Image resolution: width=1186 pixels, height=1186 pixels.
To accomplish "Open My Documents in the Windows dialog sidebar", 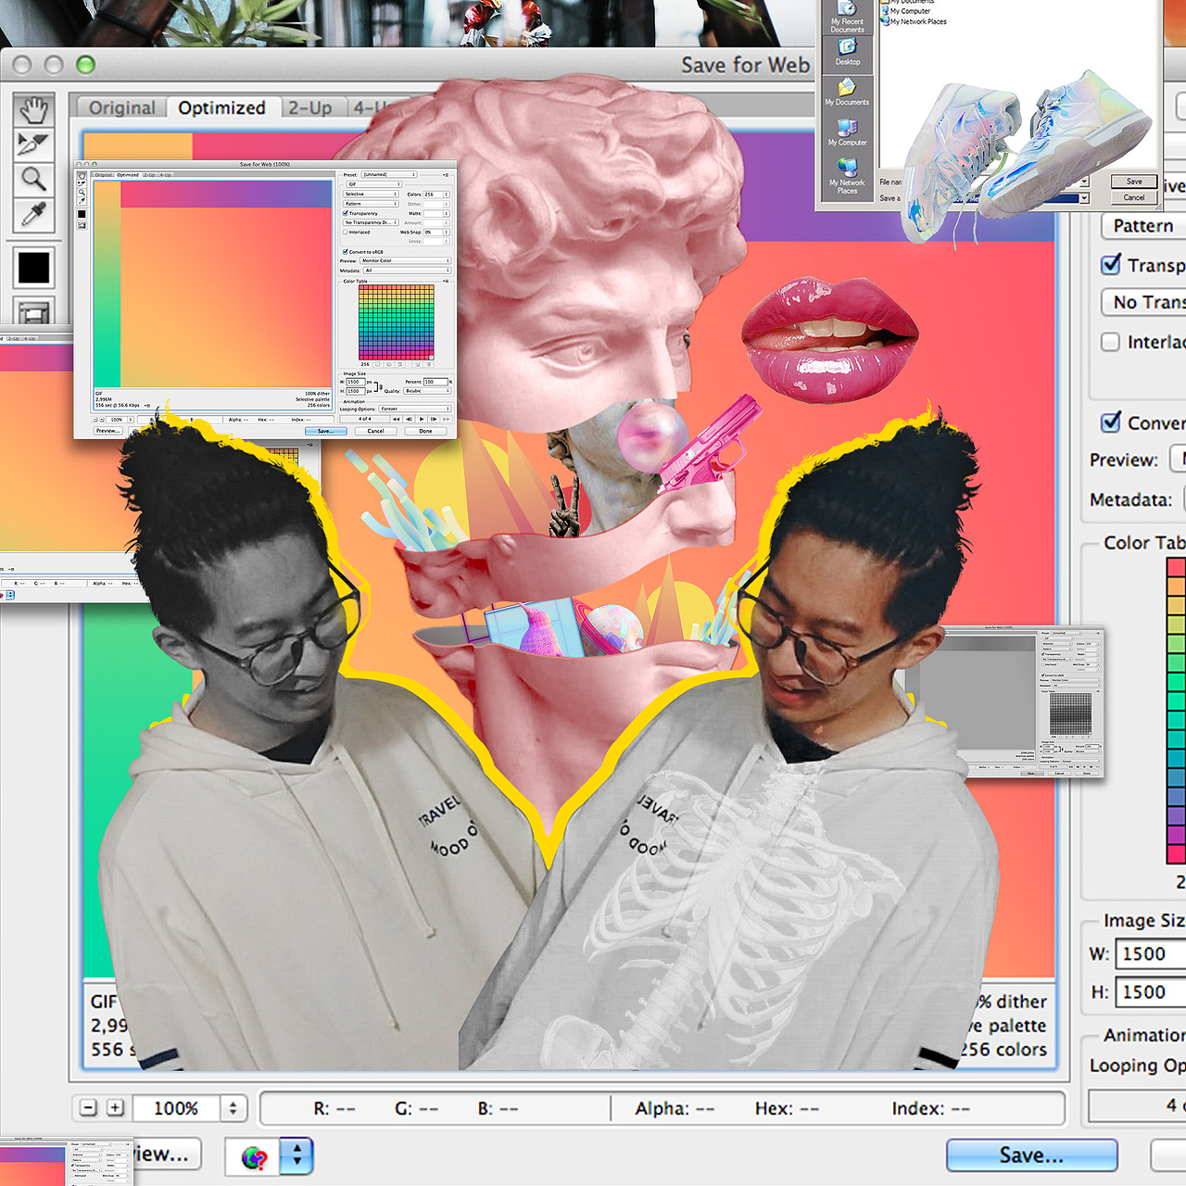I will tap(847, 93).
